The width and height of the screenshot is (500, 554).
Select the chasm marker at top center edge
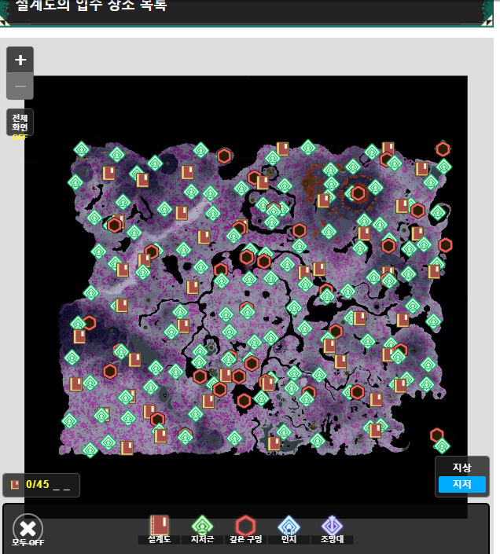click(224, 156)
